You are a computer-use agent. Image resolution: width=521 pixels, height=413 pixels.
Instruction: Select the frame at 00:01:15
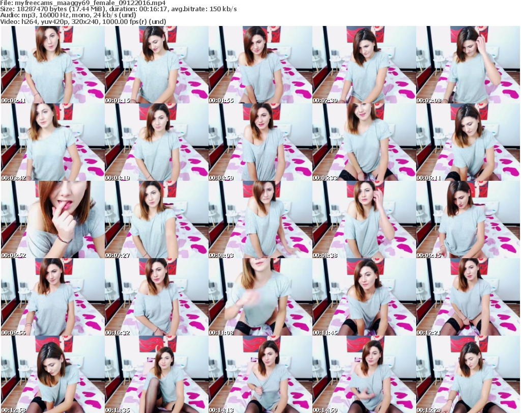click(156, 65)
